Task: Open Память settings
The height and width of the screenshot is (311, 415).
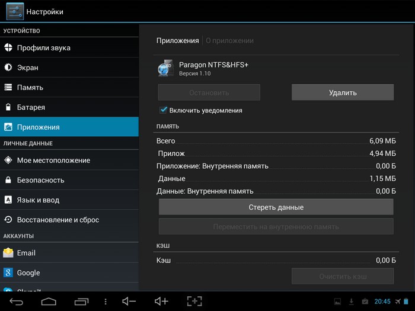Action: click(x=69, y=87)
